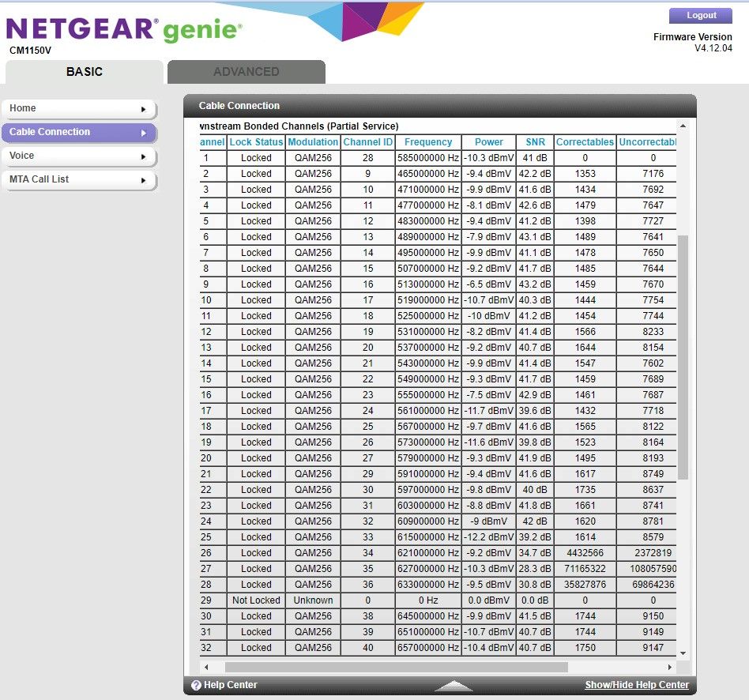The image size is (749, 700).
Task: Select the BASIC tab
Action: click(x=85, y=72)
